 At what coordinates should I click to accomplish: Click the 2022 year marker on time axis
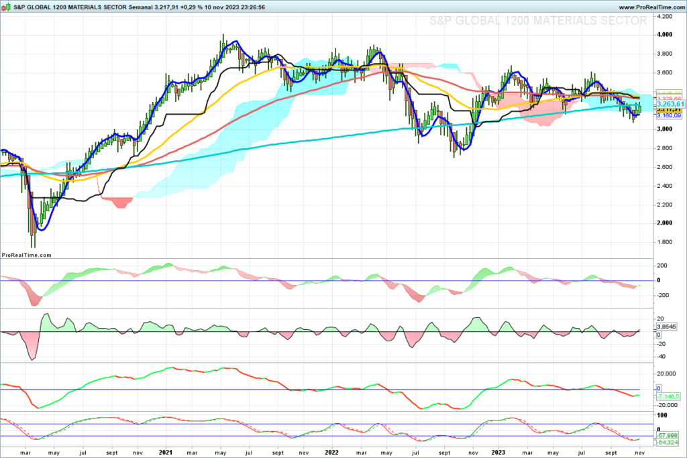331,453
